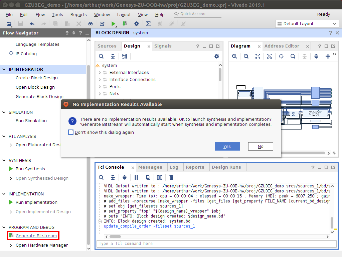Image resolution: width=342 pixels, height=257 pixels.
Task: Open the Default Layout dropdown
Action: click(307, 24)
